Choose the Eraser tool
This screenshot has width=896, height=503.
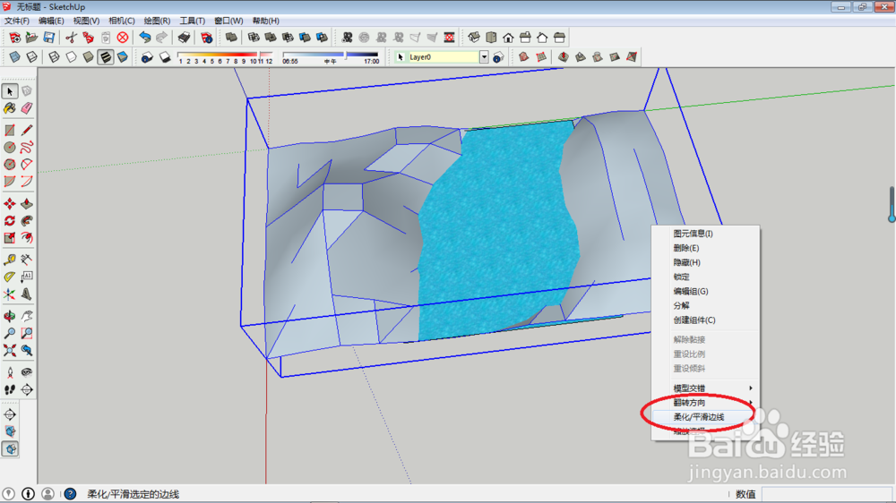tap(27, 108)
